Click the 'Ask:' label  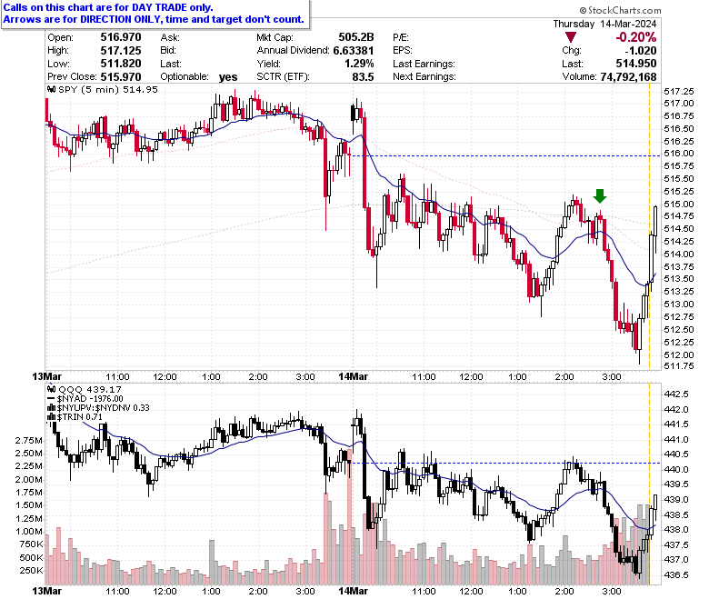pyautogui.click(x=170, y=37)
